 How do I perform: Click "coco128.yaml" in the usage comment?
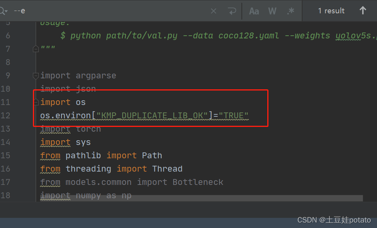coord(248,36)
